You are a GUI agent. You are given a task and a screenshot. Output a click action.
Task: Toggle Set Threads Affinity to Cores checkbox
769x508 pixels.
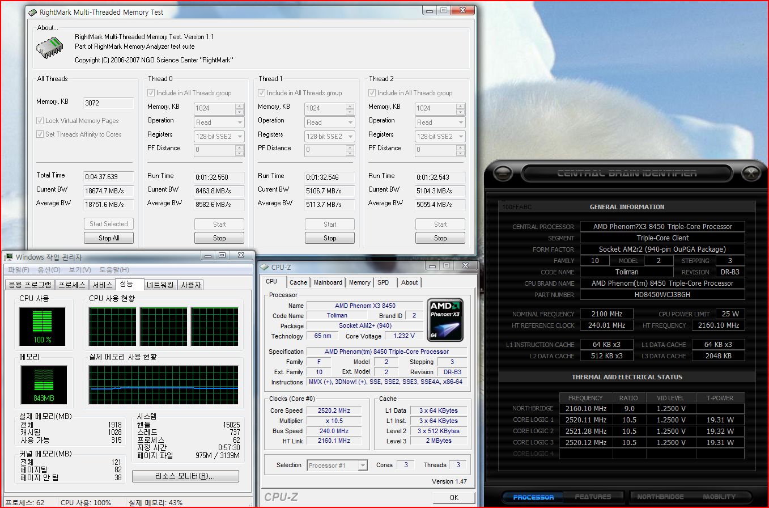[40, 134]
